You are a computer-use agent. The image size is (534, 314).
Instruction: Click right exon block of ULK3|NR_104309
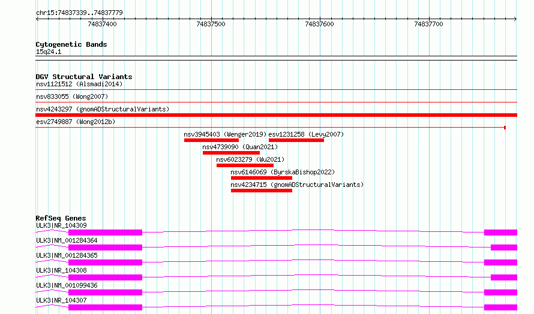pyautogui.click(x=500, y=233)
